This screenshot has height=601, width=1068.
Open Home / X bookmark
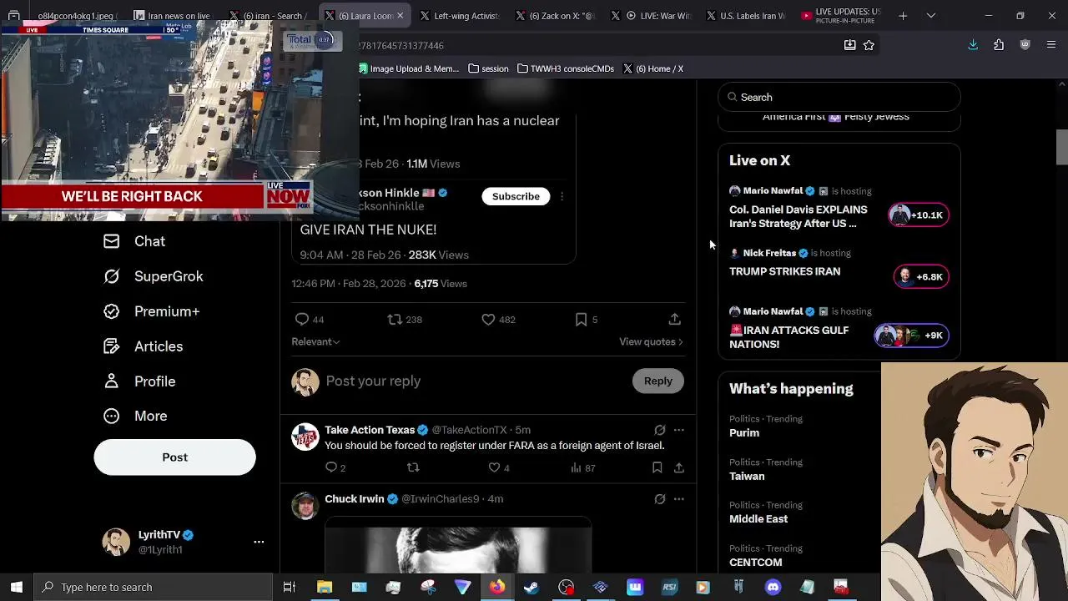click(x=654, y=68)
